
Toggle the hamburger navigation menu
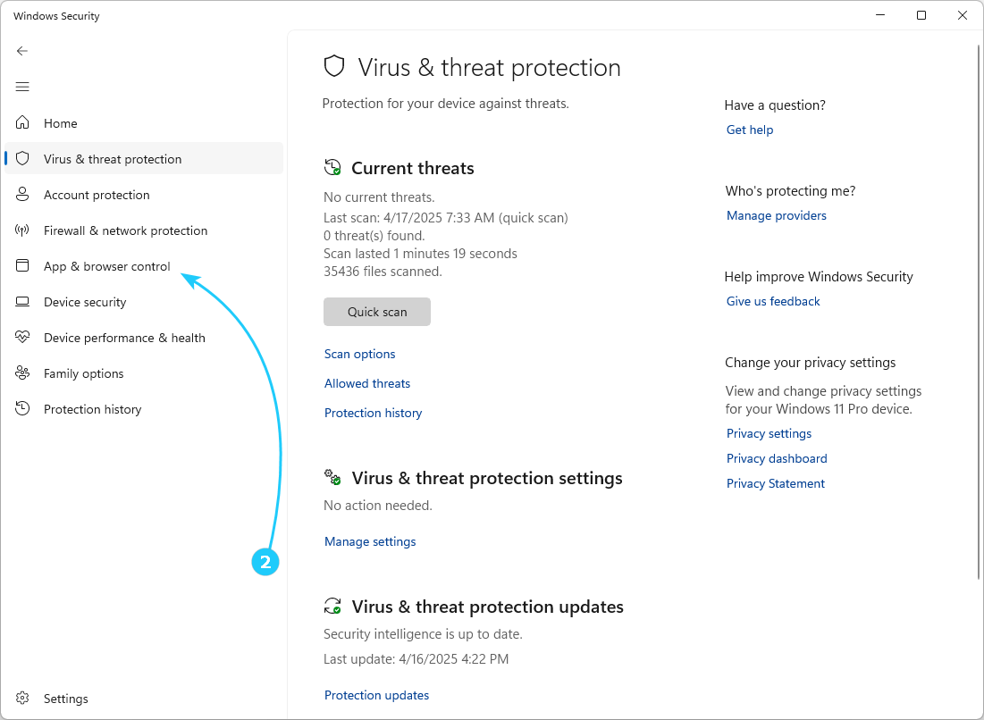22,87
